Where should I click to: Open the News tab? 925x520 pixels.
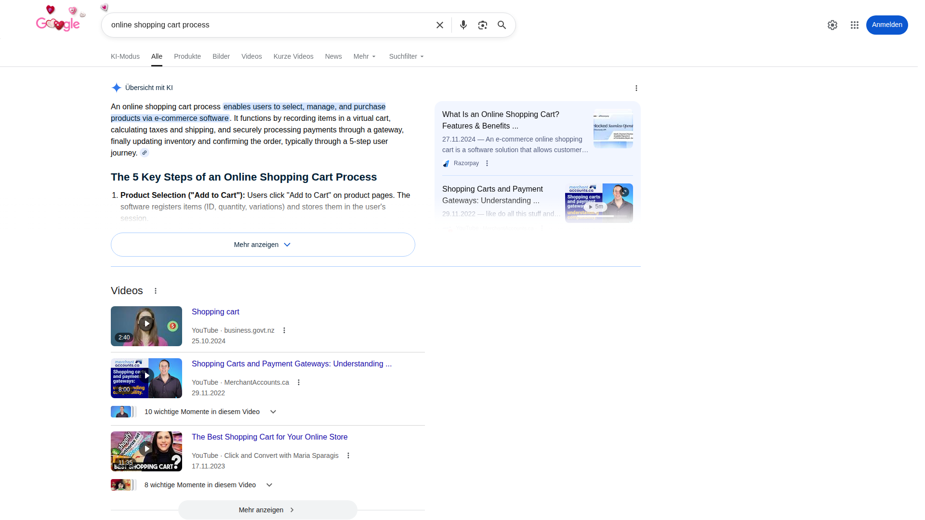point(333,56)
